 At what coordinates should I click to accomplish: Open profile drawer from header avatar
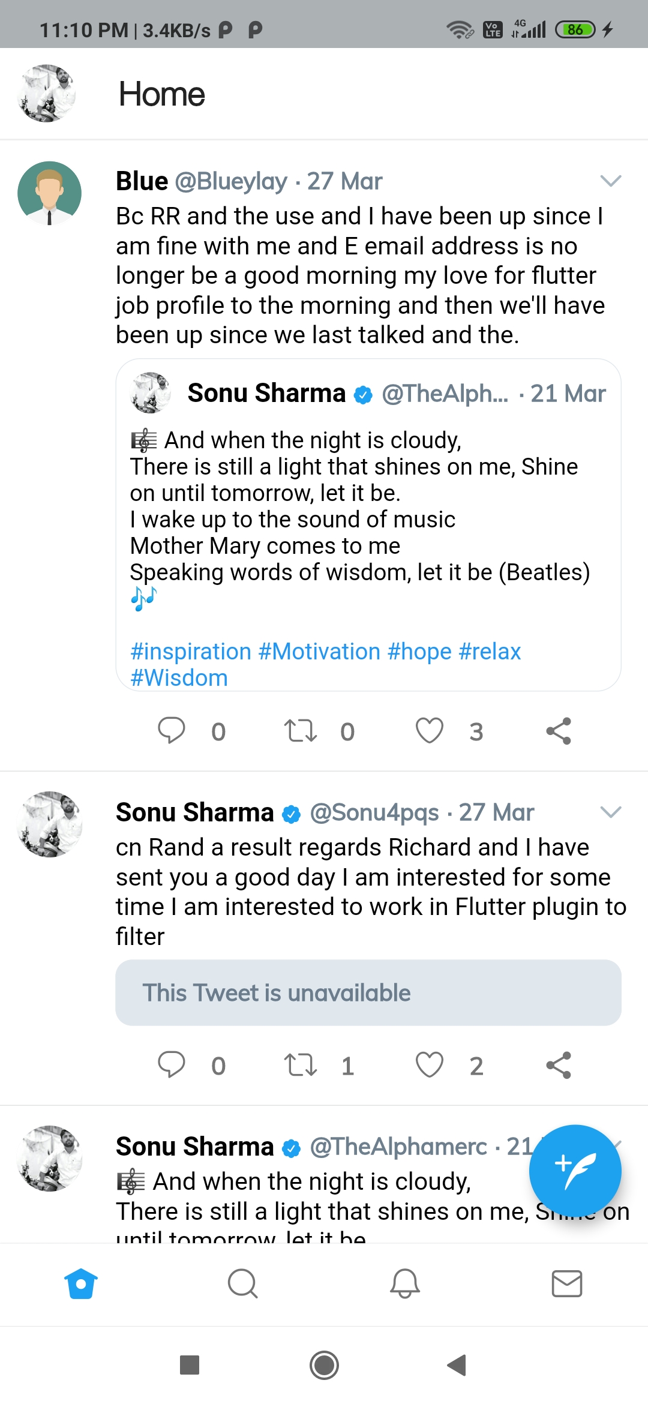coord(47,94)
